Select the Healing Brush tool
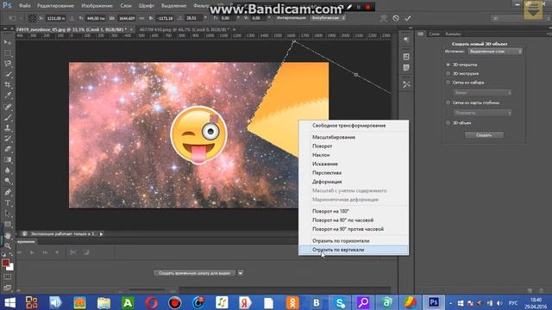Screen dimensions: 552x310 click(8, 107)
